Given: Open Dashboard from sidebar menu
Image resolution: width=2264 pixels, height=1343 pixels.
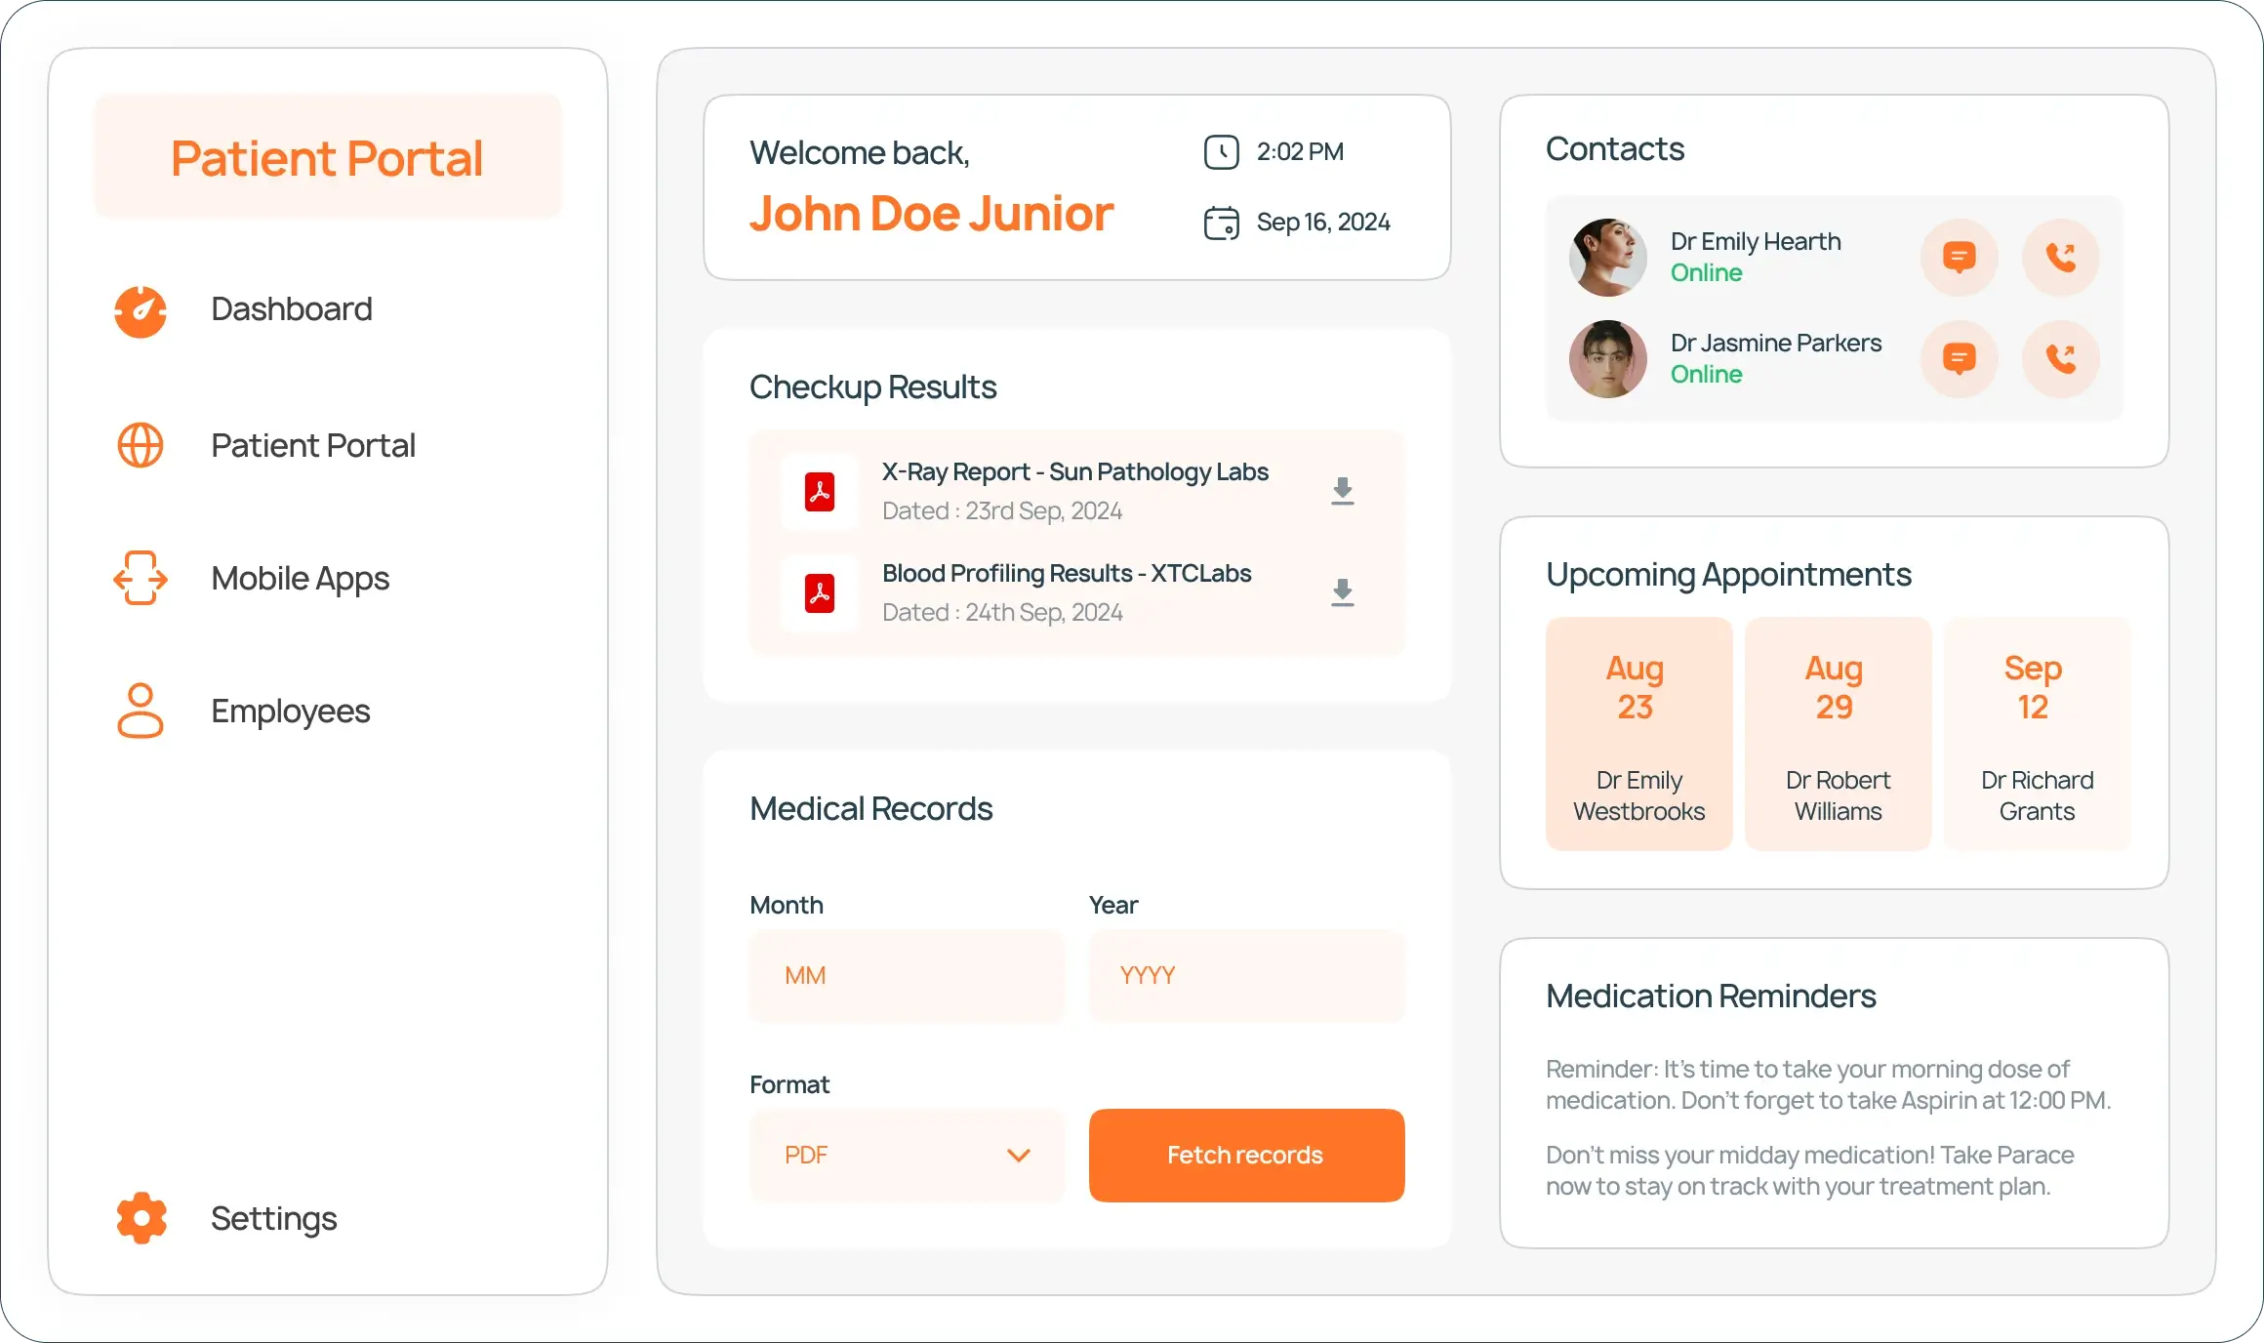Looking at the screenshot, I should pos(291,308).
